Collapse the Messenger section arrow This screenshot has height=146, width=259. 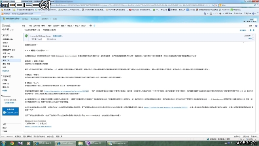click(2, 96)
